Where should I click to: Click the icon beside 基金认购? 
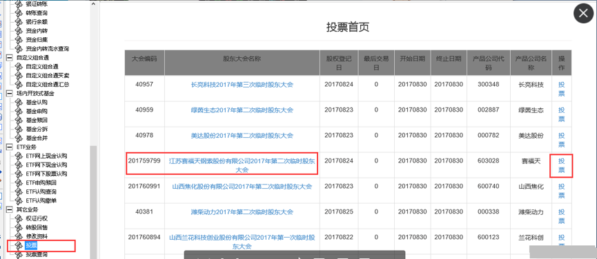19,102
